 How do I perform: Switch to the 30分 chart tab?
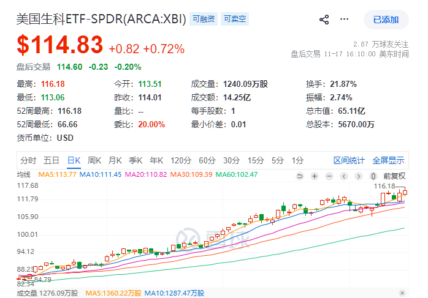pos(231,160)
